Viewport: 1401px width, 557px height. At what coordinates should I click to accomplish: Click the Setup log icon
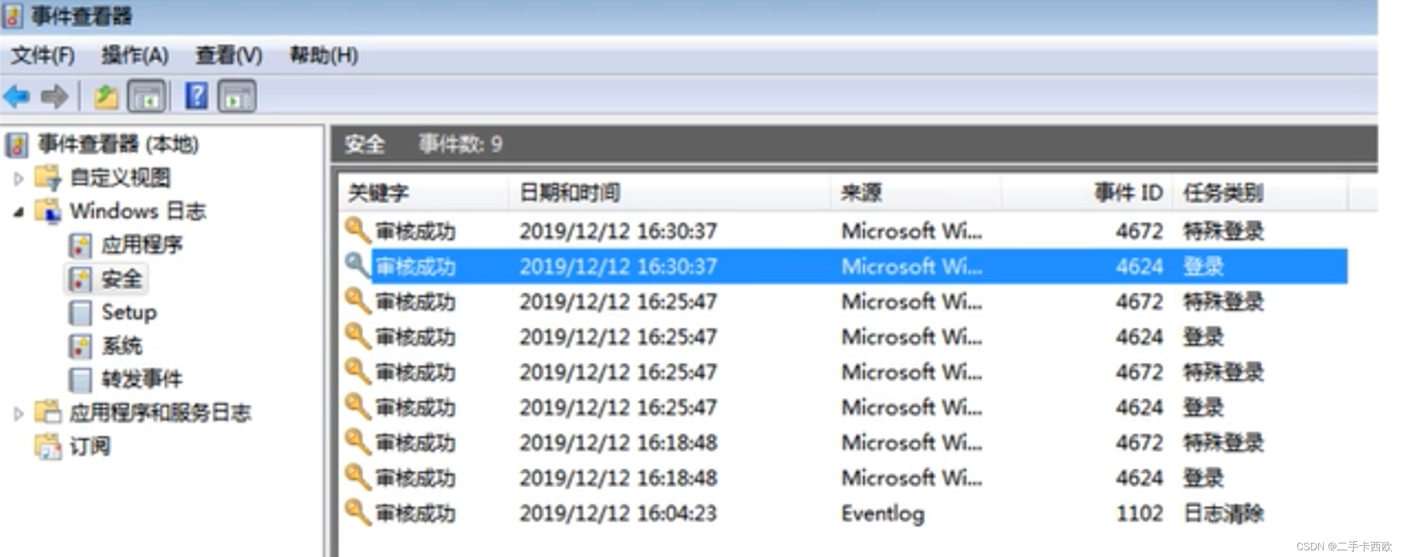click(x=80, y=313)
